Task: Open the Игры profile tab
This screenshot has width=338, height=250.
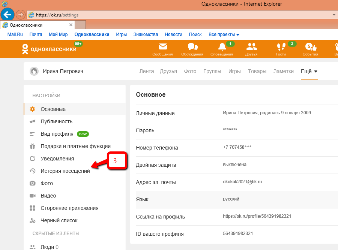Action: point(234,71)
